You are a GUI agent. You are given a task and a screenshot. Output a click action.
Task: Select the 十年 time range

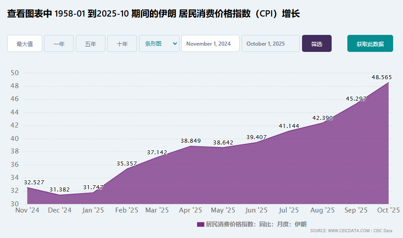tap(122, 44)
